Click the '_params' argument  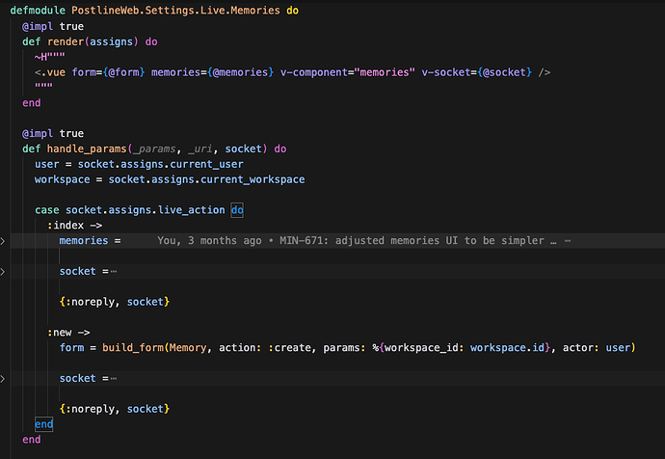(154, 148)
